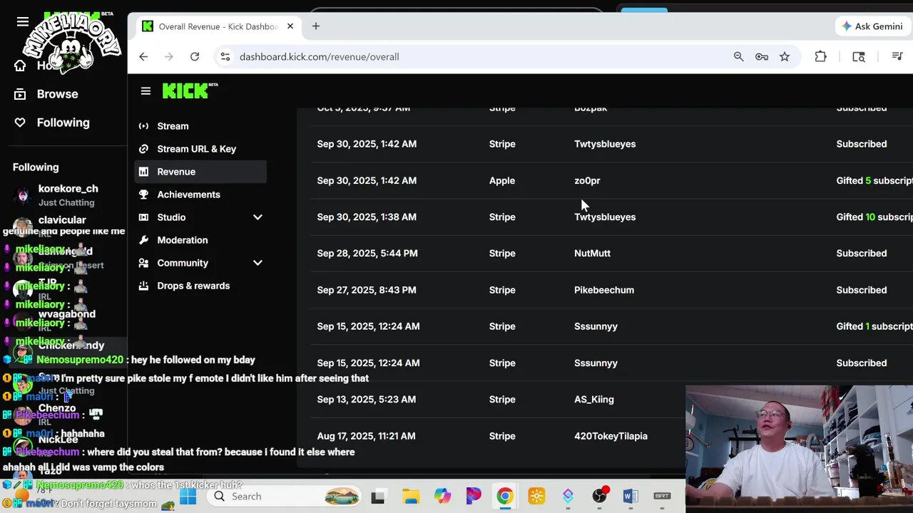Open the hamburger menu in the background Kick window

click(23, 21)
